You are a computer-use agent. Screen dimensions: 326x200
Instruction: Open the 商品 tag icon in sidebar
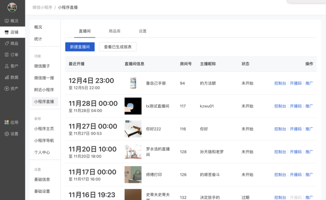7,43
